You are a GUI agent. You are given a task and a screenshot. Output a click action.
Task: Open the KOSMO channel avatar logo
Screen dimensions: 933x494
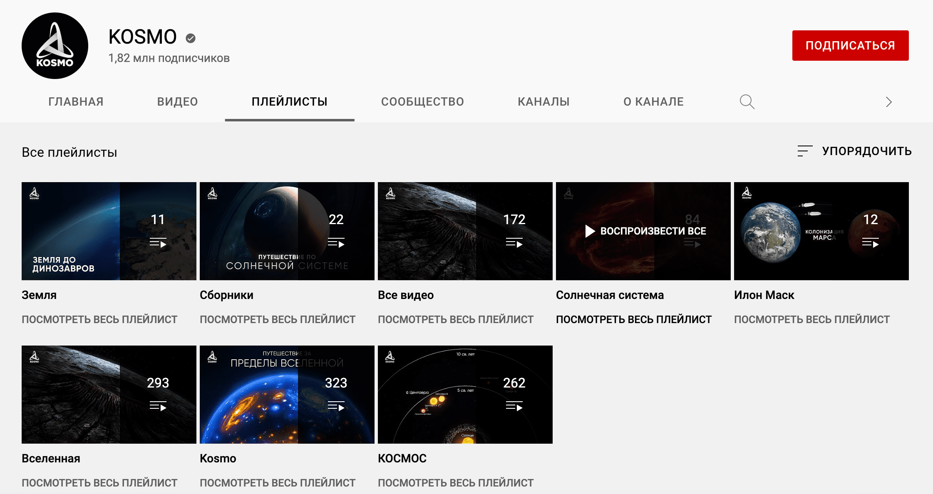pyautogui.click(x=55, y=46)
